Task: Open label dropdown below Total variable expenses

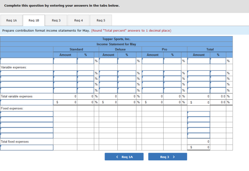Action: [27, 102]
